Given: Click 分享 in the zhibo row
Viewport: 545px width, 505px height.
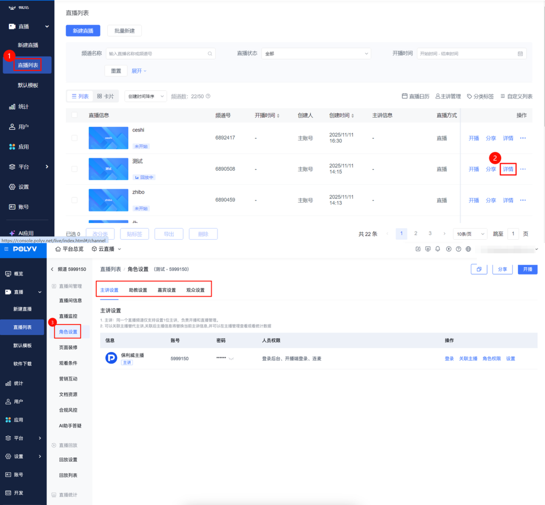Looking at the screenshot, I should pos(491,200).
